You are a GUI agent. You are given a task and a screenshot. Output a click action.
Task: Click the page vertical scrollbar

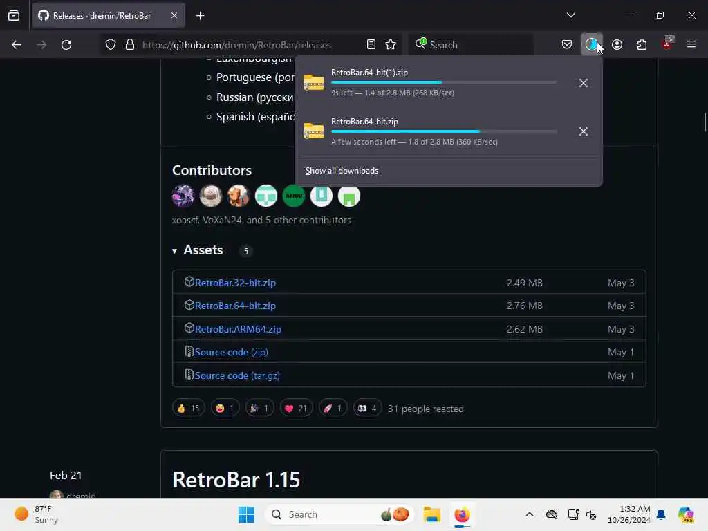click(x=705, y=122)
